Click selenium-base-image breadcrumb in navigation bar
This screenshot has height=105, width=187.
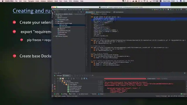point(75,10)
